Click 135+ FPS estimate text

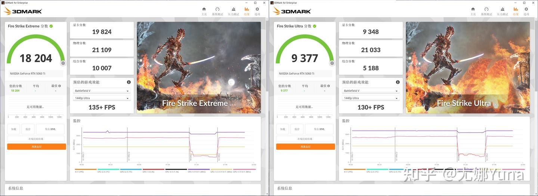pos(102,107)
